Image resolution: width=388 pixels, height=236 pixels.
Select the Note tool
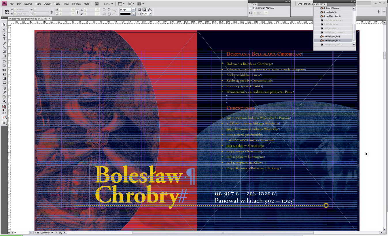point(4,88)
